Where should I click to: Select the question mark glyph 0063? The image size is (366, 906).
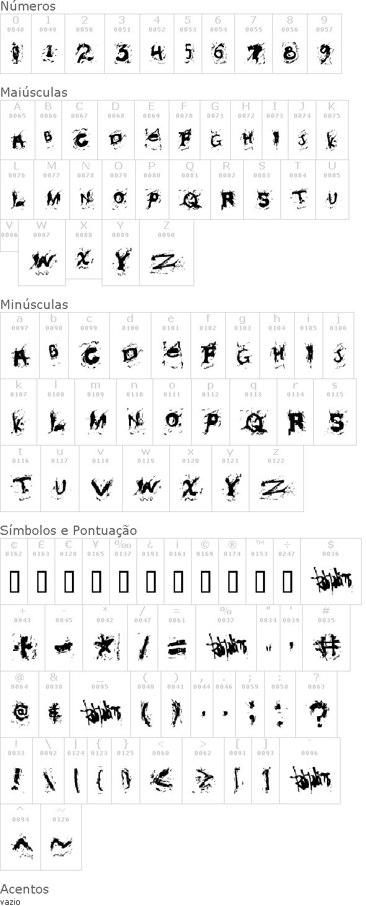pyautogui.click(x=316, y=705)
